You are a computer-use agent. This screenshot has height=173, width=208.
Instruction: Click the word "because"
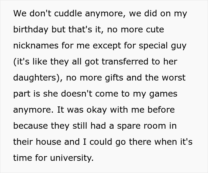click(x=31, y=126)
